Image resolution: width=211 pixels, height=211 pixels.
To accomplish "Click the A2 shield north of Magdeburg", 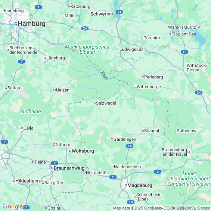I will click(x=113, y=177).
